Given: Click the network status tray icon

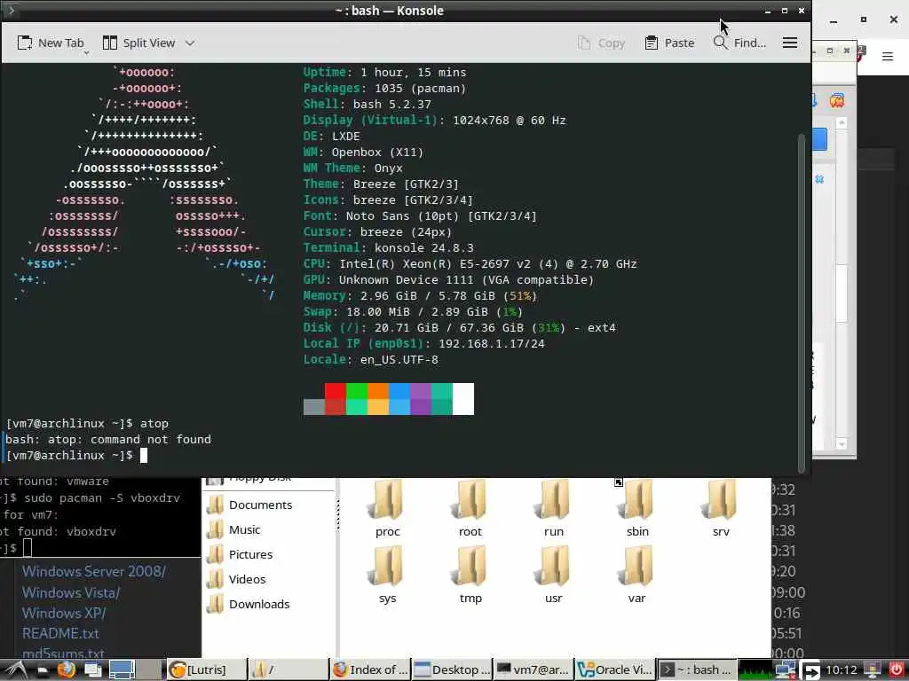Looking at the screenshot, I should click(786, 670).
